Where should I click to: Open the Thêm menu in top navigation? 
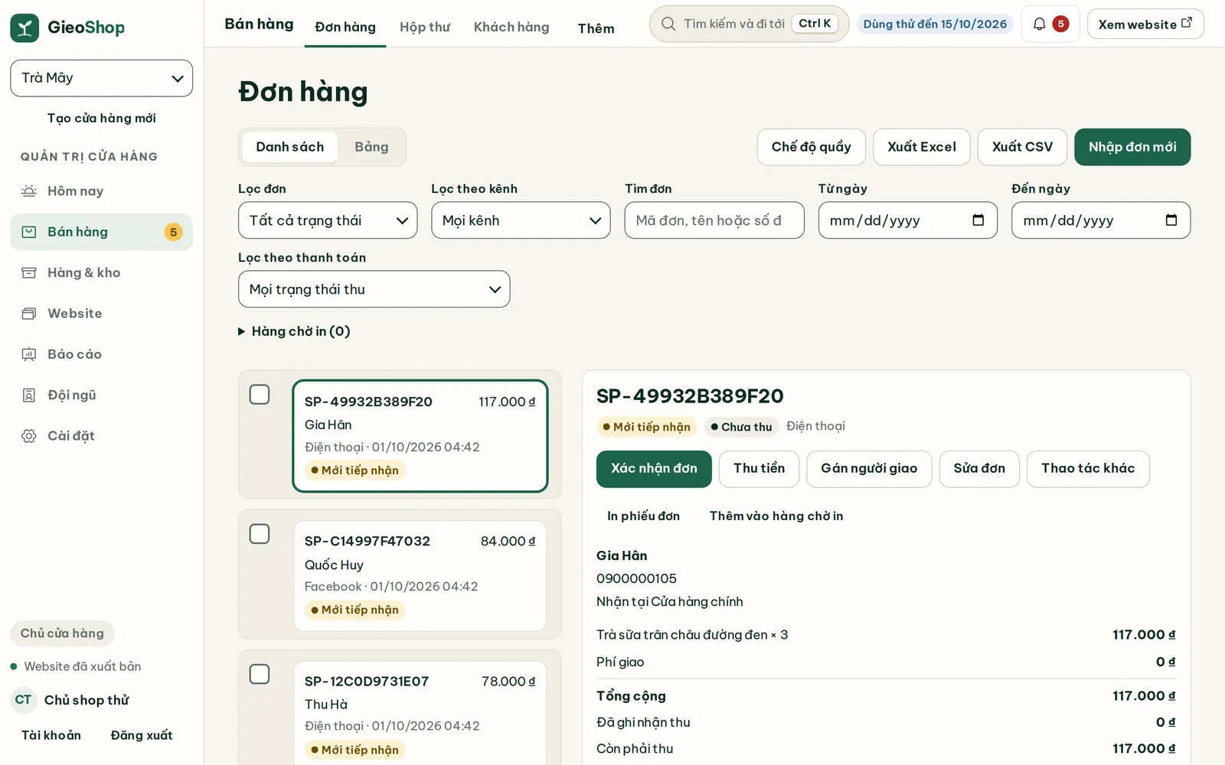coord(596,28)
